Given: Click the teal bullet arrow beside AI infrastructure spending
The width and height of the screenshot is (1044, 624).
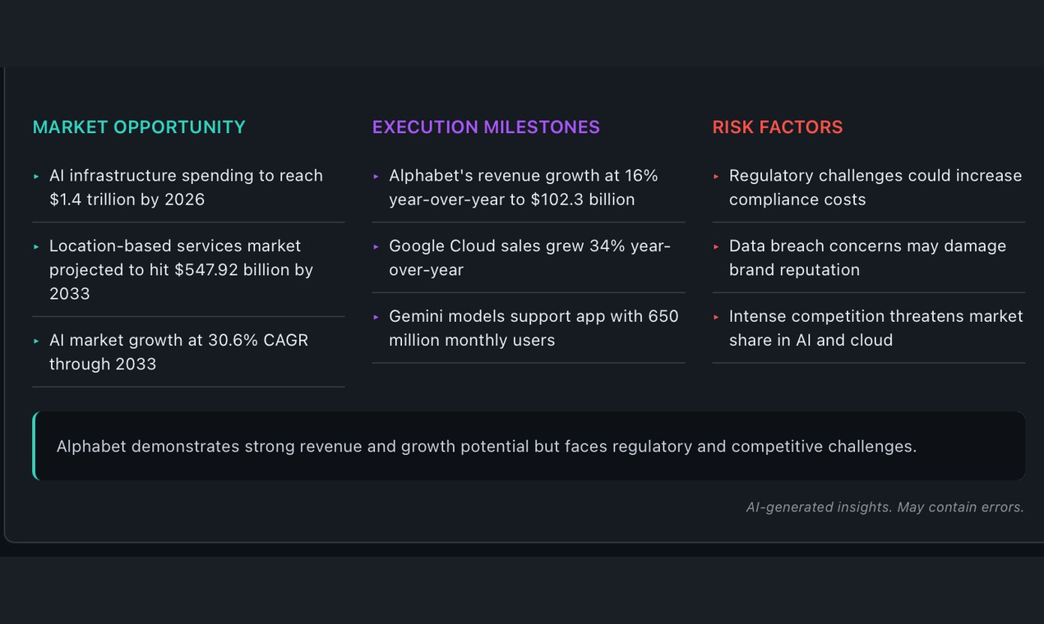Looking at the screenshot, I should tap(36, 177).
